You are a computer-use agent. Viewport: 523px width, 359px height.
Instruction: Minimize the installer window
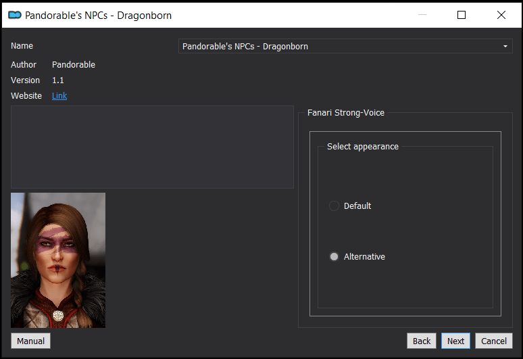click(422, 15)
